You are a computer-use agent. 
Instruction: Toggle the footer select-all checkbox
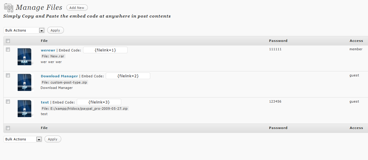[x=8, y=128]
